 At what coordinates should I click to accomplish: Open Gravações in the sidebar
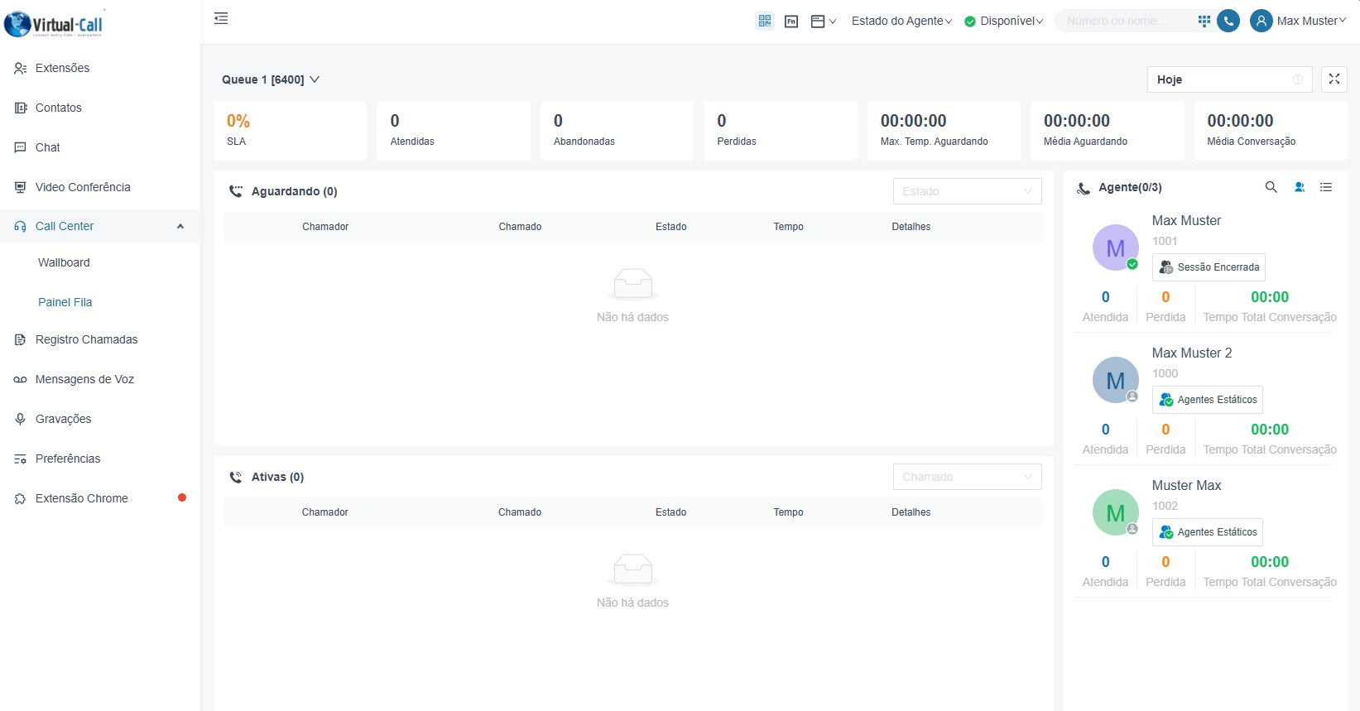[100, 419]
